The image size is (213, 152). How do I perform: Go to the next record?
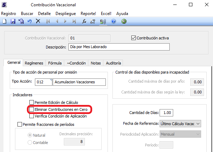65,21
